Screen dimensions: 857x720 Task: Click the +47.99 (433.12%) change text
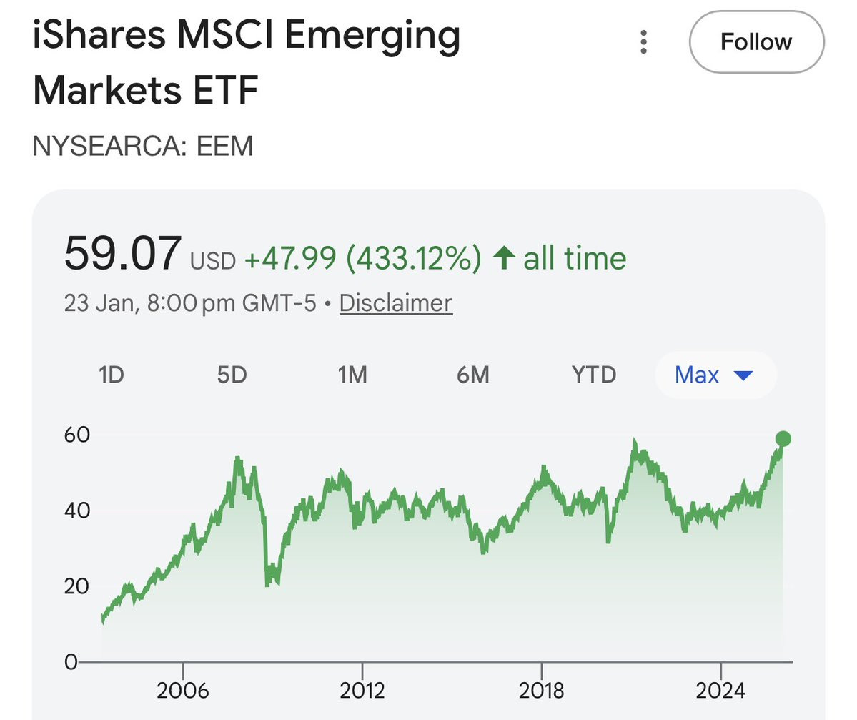click(363, 258)
